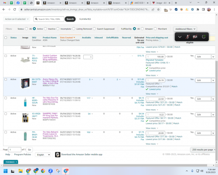
Task: Close the FEEDBACK tag
Action: coord(16,162)
